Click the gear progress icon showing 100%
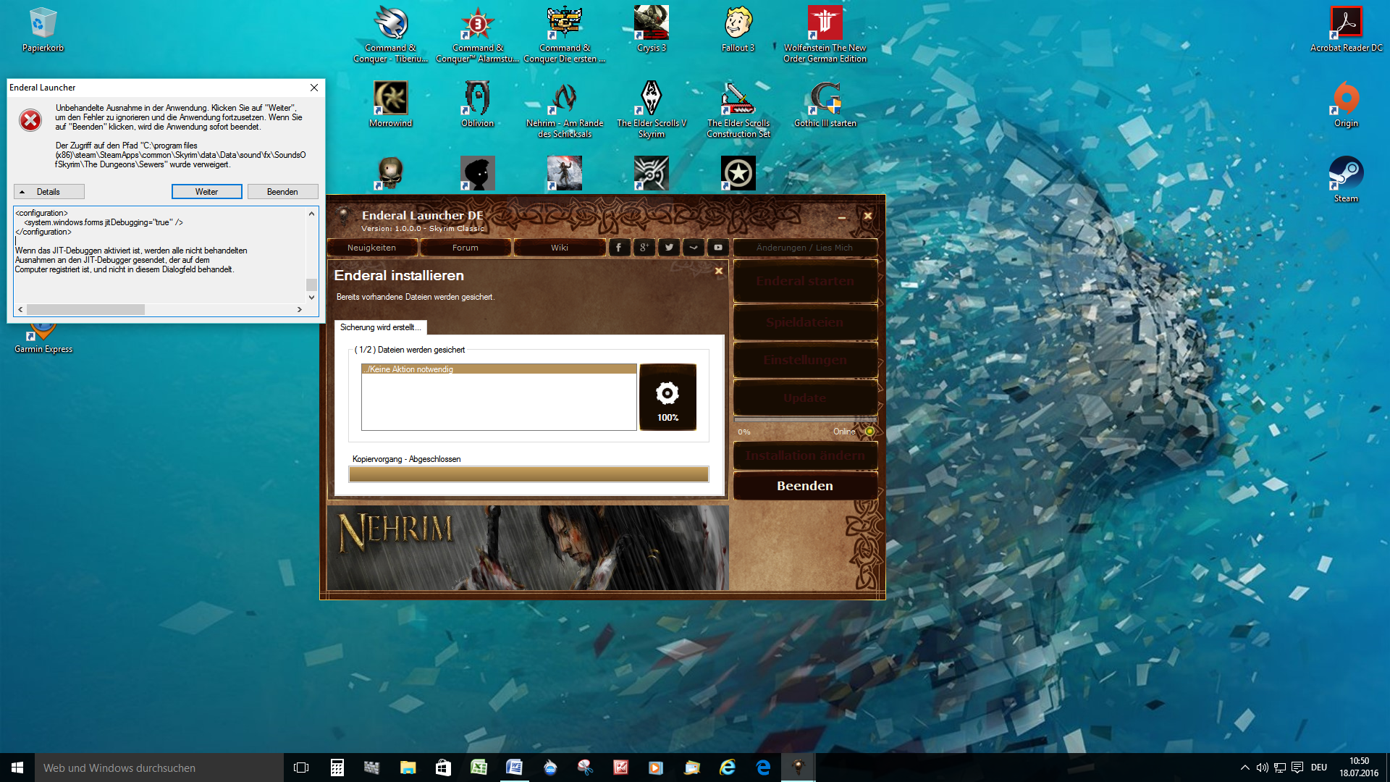 [x=667, y=397]
